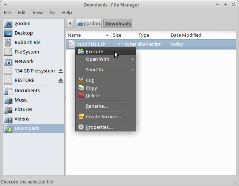The image size is (239, 186).
Task: Select Delete in the context menu
Action: coord(92,96)
